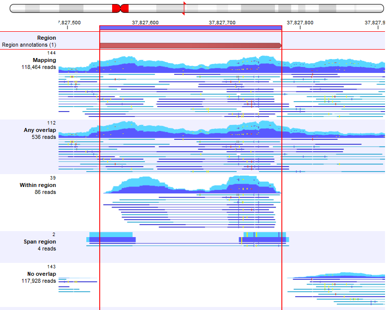The image size is (388, 310).
Task: Select the Any overlap track label
Action: (40, 130)
